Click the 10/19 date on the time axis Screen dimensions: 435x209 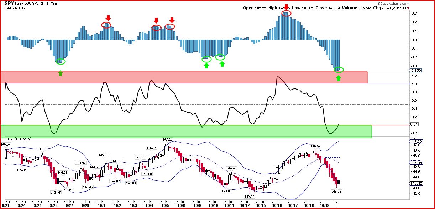pyautogui.click(x=324, y=206)
